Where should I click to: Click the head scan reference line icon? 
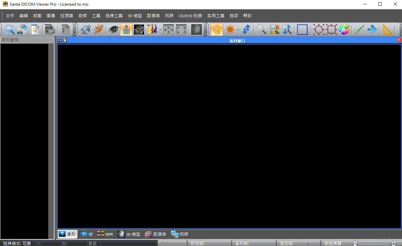pos(139,30)
